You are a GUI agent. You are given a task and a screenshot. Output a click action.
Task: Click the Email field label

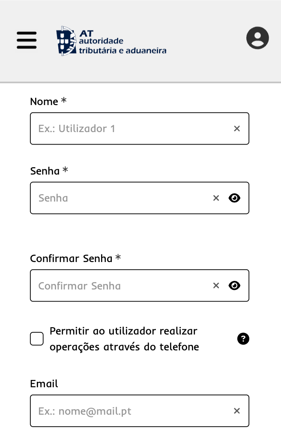pyautogui.click(x=44, y=384)
